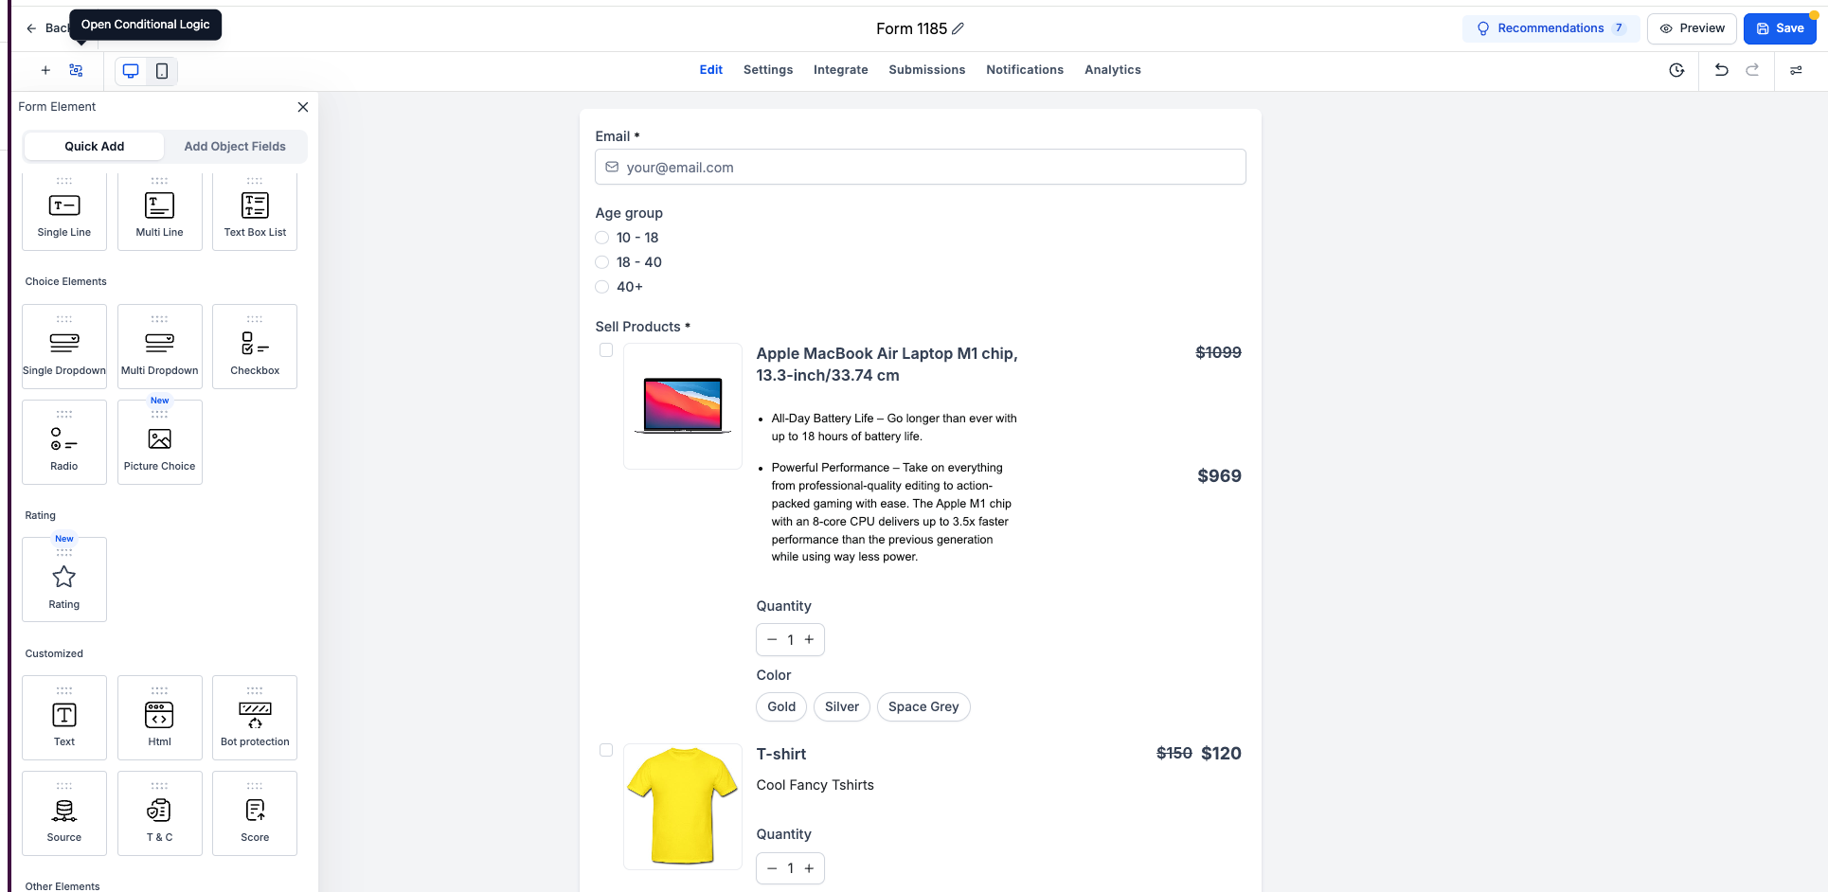The image size is (1828, 892).
Task: Check the T-shirt product checkbox
Action: click(606, 750)
